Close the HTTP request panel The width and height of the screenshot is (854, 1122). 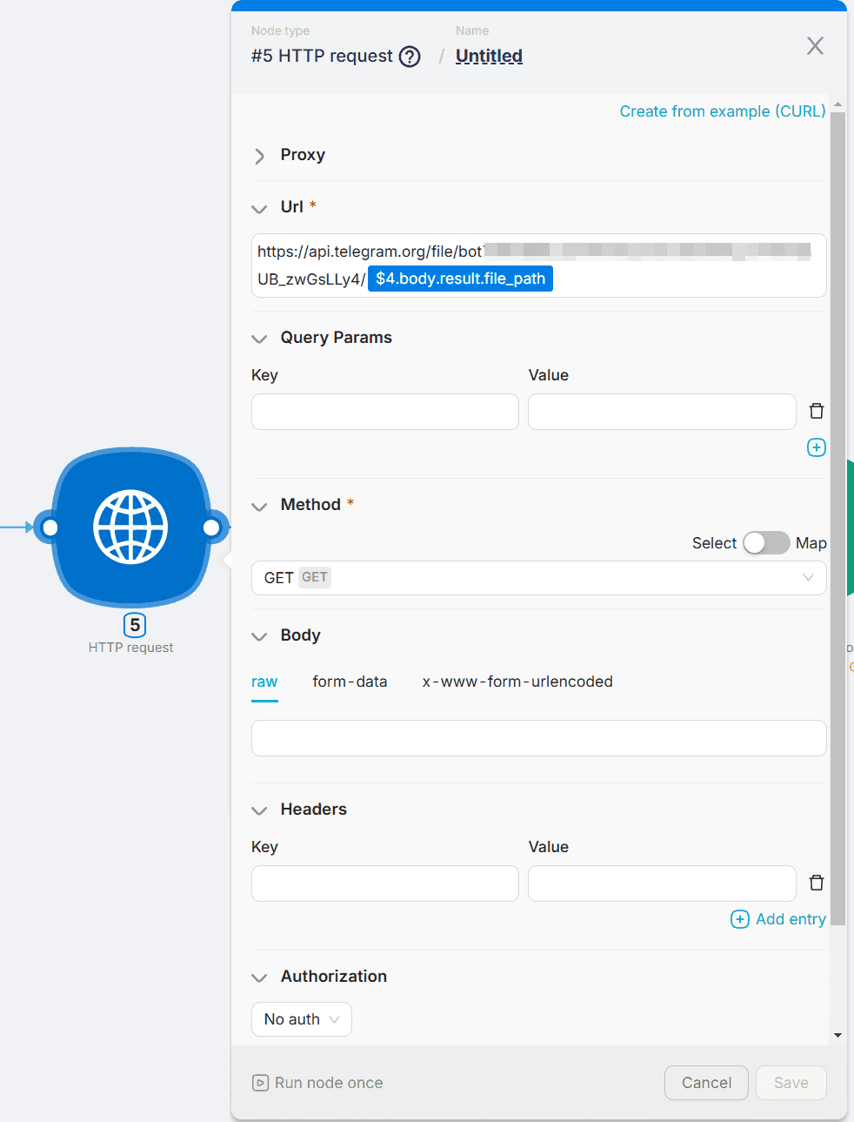(814, 46)
